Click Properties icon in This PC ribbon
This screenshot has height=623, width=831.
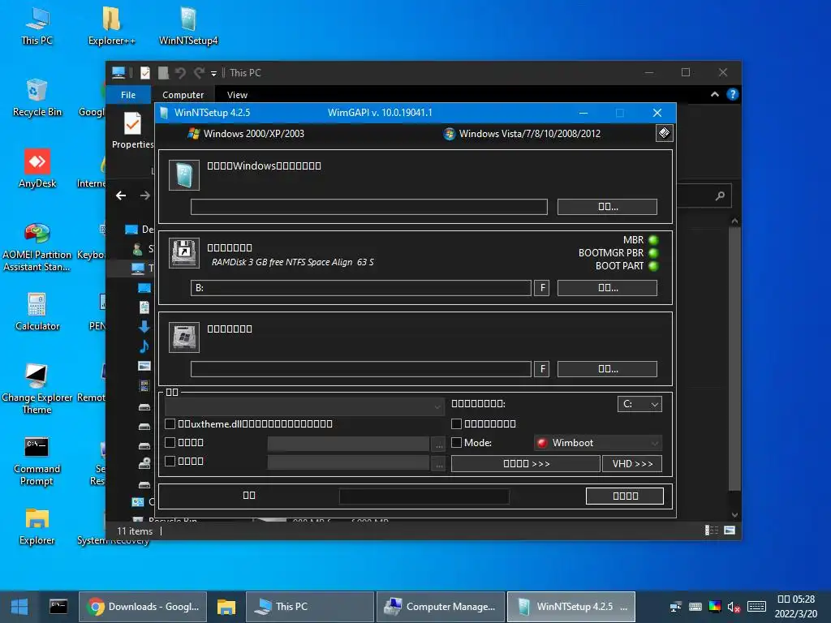(132, 131)
